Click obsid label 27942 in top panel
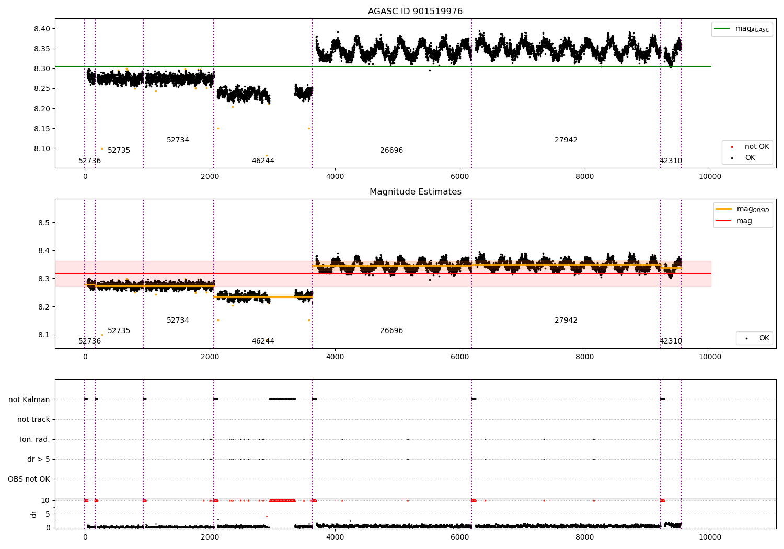 click(566, 140)
